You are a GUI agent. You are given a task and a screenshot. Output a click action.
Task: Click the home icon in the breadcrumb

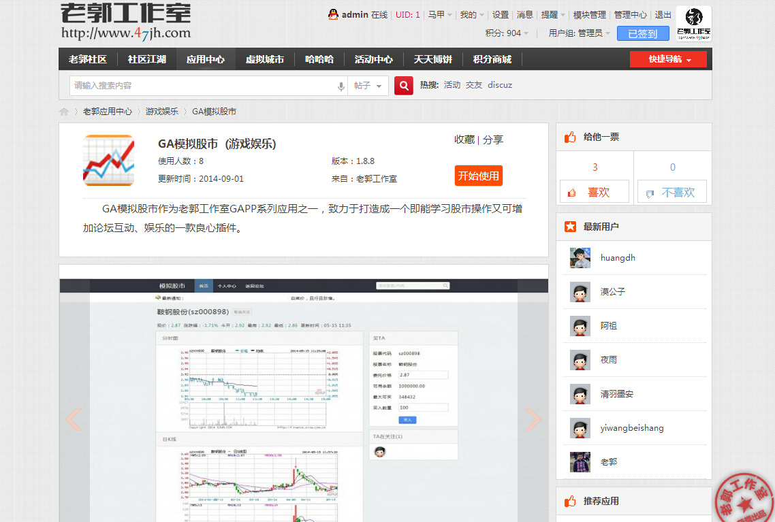tap(63, 111)
